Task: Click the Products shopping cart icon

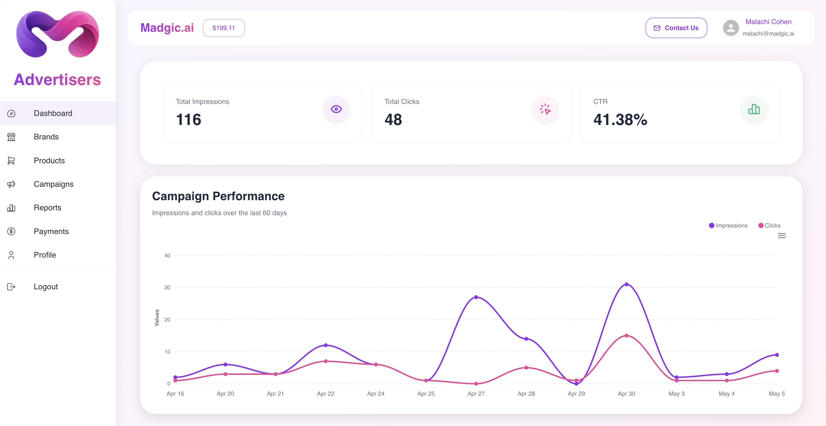Action: (11, 161)
